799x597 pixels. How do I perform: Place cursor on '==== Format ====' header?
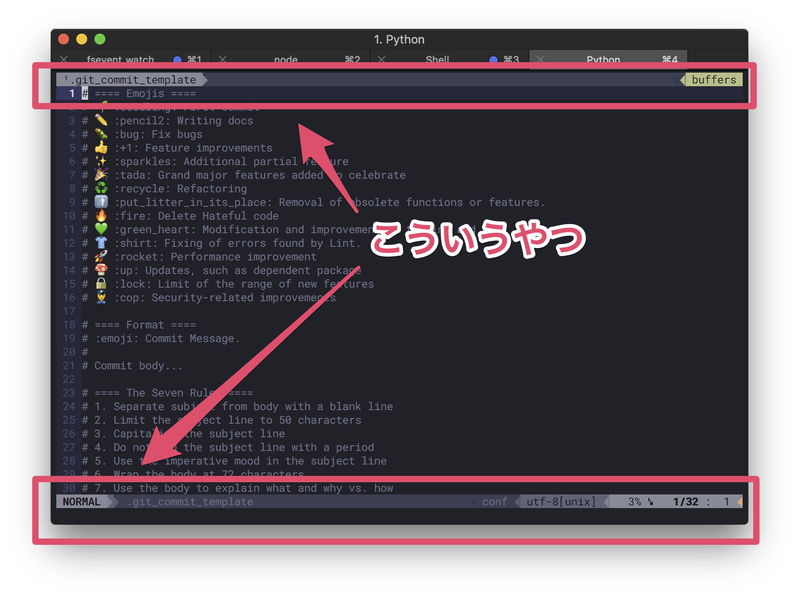145,325
